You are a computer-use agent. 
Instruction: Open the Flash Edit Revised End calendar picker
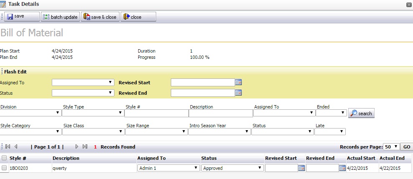point(238,93)
